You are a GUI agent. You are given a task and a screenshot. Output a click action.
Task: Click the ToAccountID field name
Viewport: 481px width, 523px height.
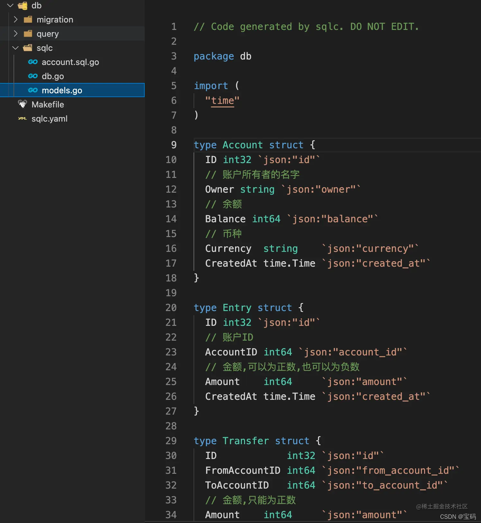pos(237,485)
